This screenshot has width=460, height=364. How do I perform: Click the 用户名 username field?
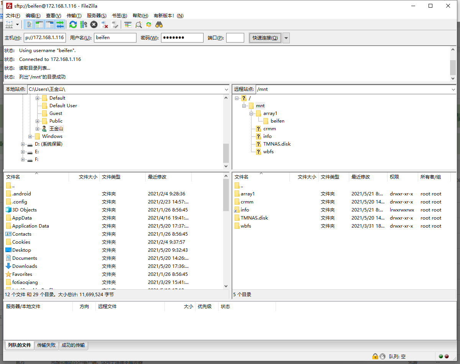coord(115,38)
